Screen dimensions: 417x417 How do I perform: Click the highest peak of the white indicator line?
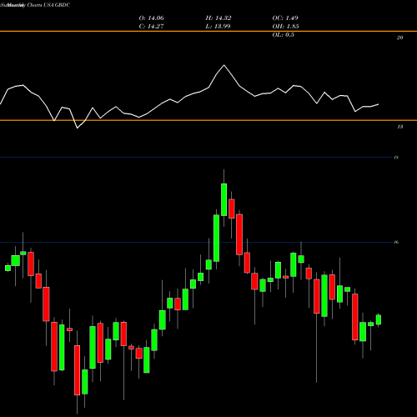[x=224, y=65]
